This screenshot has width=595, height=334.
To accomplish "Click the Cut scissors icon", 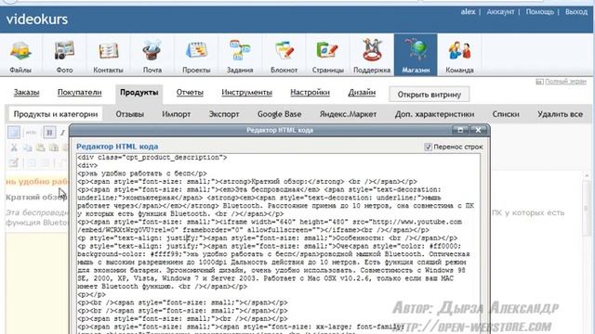I will click(x=14, y=148).
